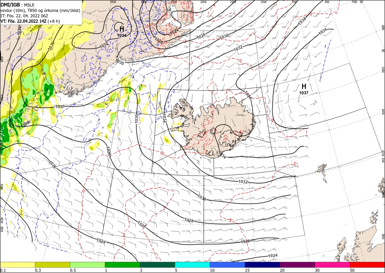Image resolution: width=385 pixels, height=273 pixels.
Task: Click the '0.3' legend value label
Action: pyautogui.click(x=38, y=270)
